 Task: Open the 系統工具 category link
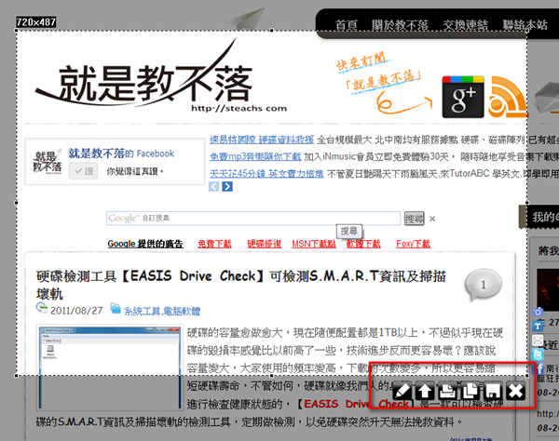tap(142, 312)
